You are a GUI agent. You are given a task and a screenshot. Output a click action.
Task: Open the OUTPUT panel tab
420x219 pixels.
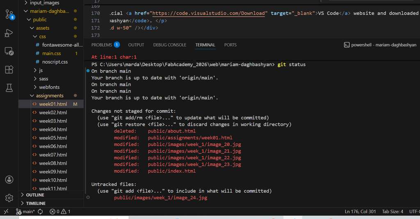click(136, 45)
